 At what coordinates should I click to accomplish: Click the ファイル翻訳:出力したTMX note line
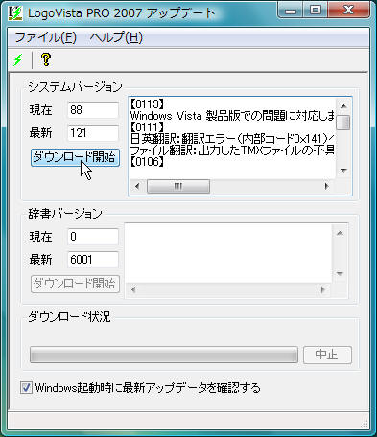[232, 150]
